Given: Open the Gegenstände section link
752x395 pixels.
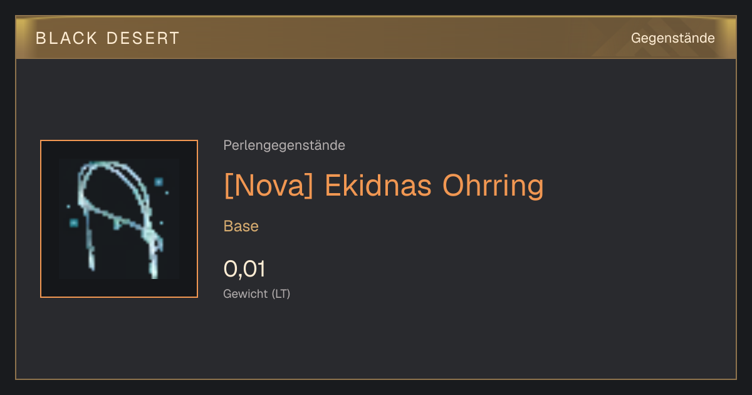Looking at the screenshot, I should (x=673, y=38).
